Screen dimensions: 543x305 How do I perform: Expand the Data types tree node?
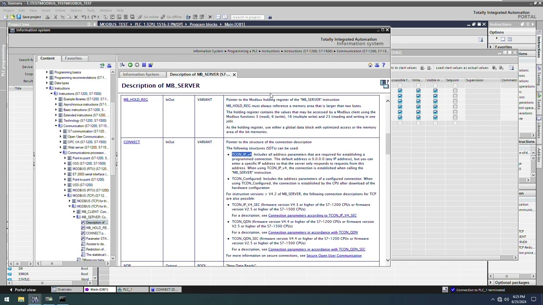[x=47, y=83]
